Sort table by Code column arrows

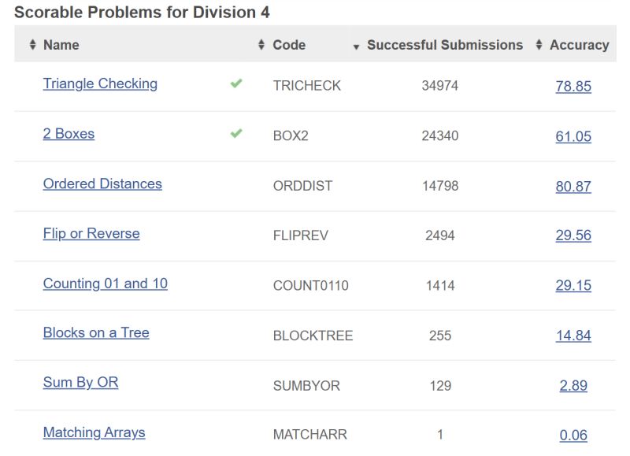pos(261,46)
